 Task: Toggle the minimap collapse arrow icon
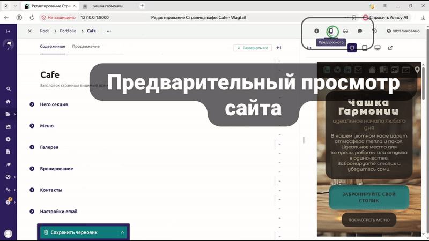(x=278, y=48)
